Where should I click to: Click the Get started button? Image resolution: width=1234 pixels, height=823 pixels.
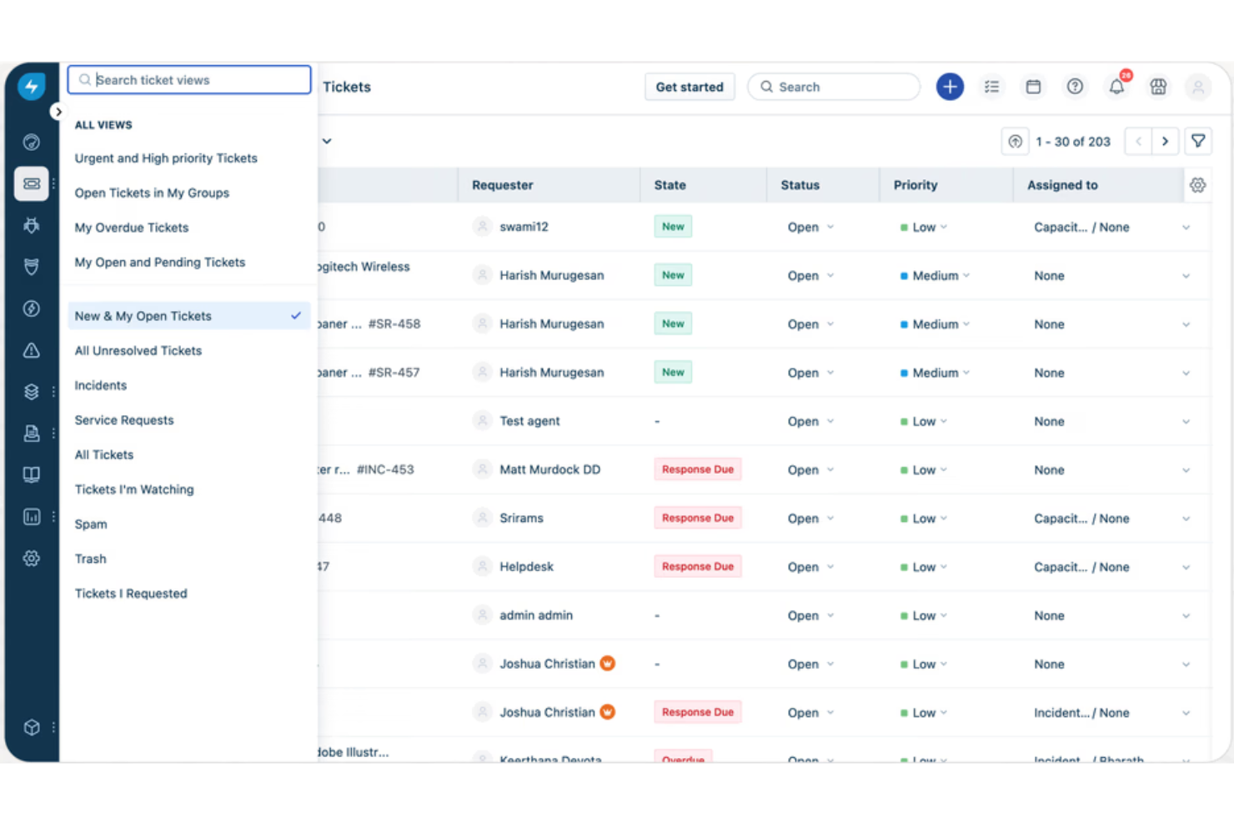point(690,87)
